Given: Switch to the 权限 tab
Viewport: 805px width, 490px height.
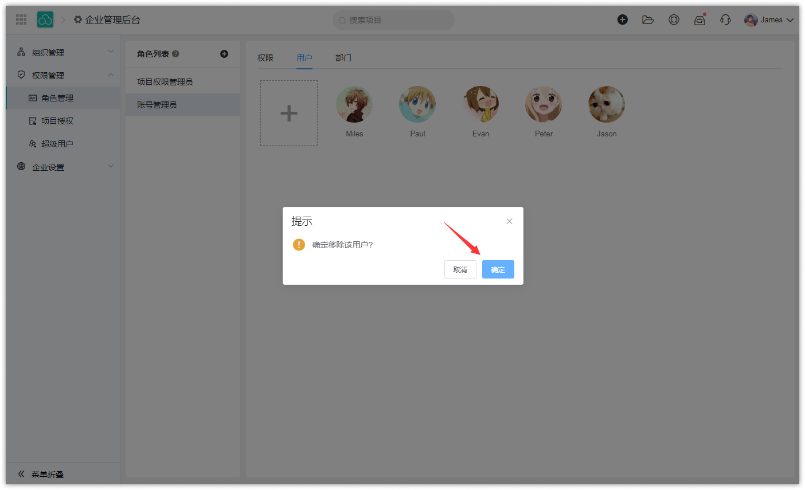Looking at the screenshot, I should 265,58.
